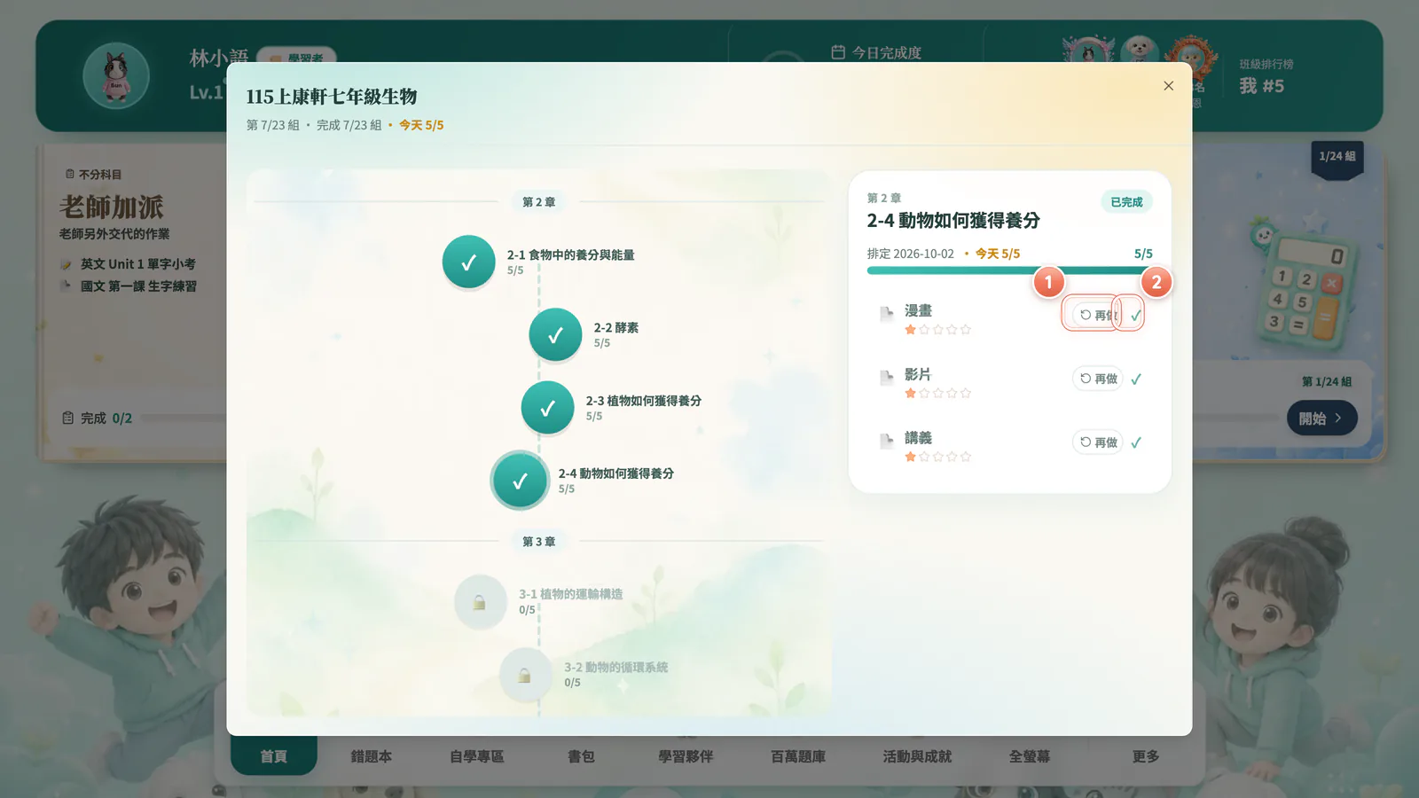Switch to the 錯題本 tab
This screenshot has width=1419, height=798.
(x=371, y=756)
